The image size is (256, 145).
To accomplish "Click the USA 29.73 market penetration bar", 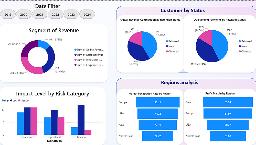I will point(158,114).
